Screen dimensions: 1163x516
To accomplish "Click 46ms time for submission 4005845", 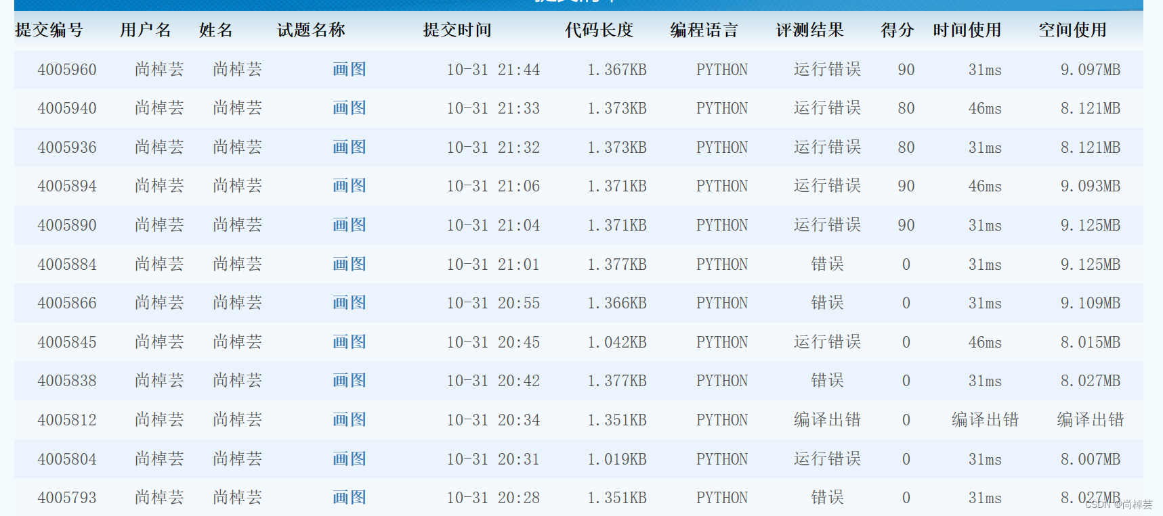I will [x=985, y=342].
